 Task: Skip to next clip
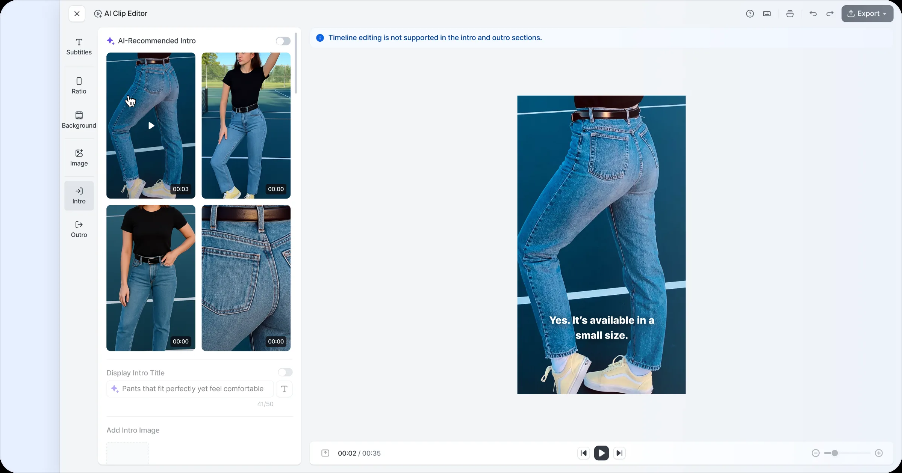tap(619, 453)
